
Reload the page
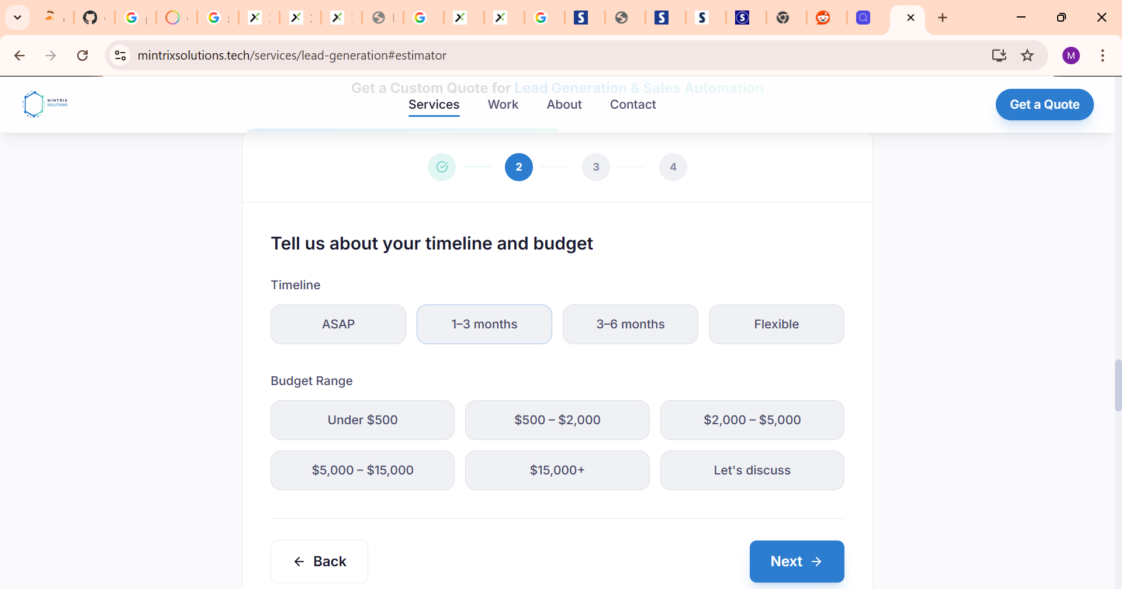82,56
